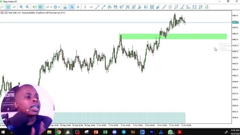Open the timeframe periods clock button
This screenshot has width=240, height=135.
55,7
